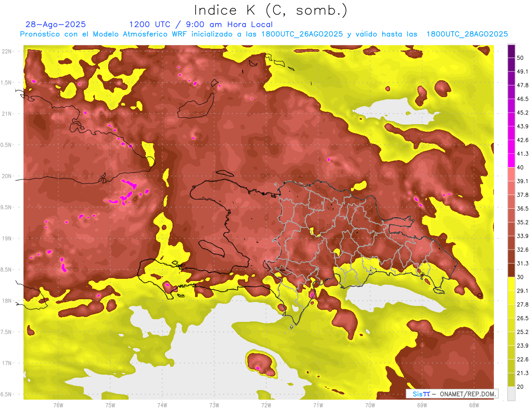Click the 25.2 value on the legend

pos(523,332)
